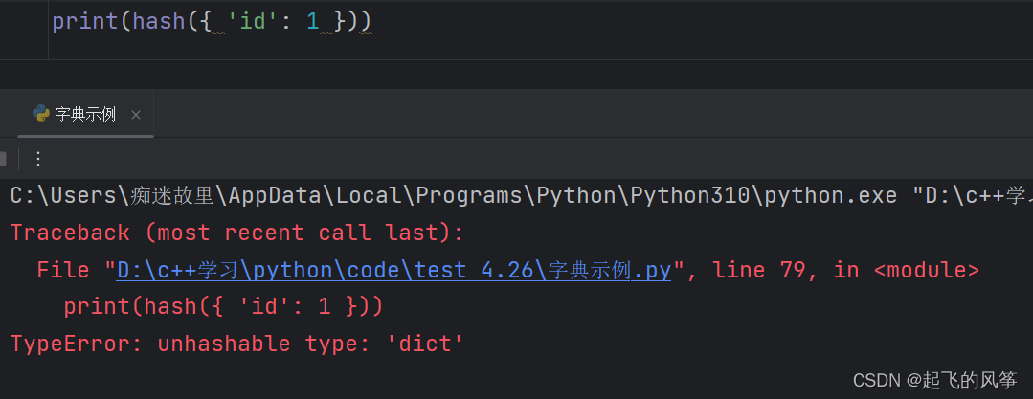Click the stop button in run toolbar

(x=3, y=159)
